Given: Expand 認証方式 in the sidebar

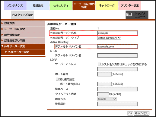Looking at the screenshot, I should tap(23, 23).
